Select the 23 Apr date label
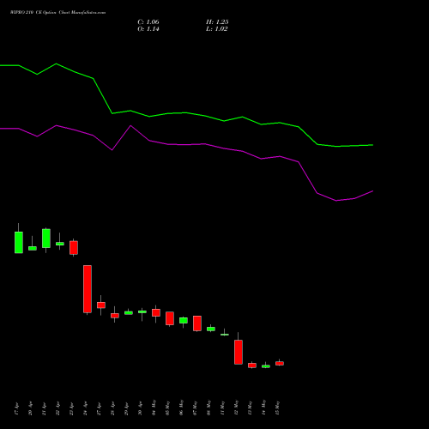Image resolution: width=429 pixels, height=429 pixels. pyautogui.click(x=72, y=408)
